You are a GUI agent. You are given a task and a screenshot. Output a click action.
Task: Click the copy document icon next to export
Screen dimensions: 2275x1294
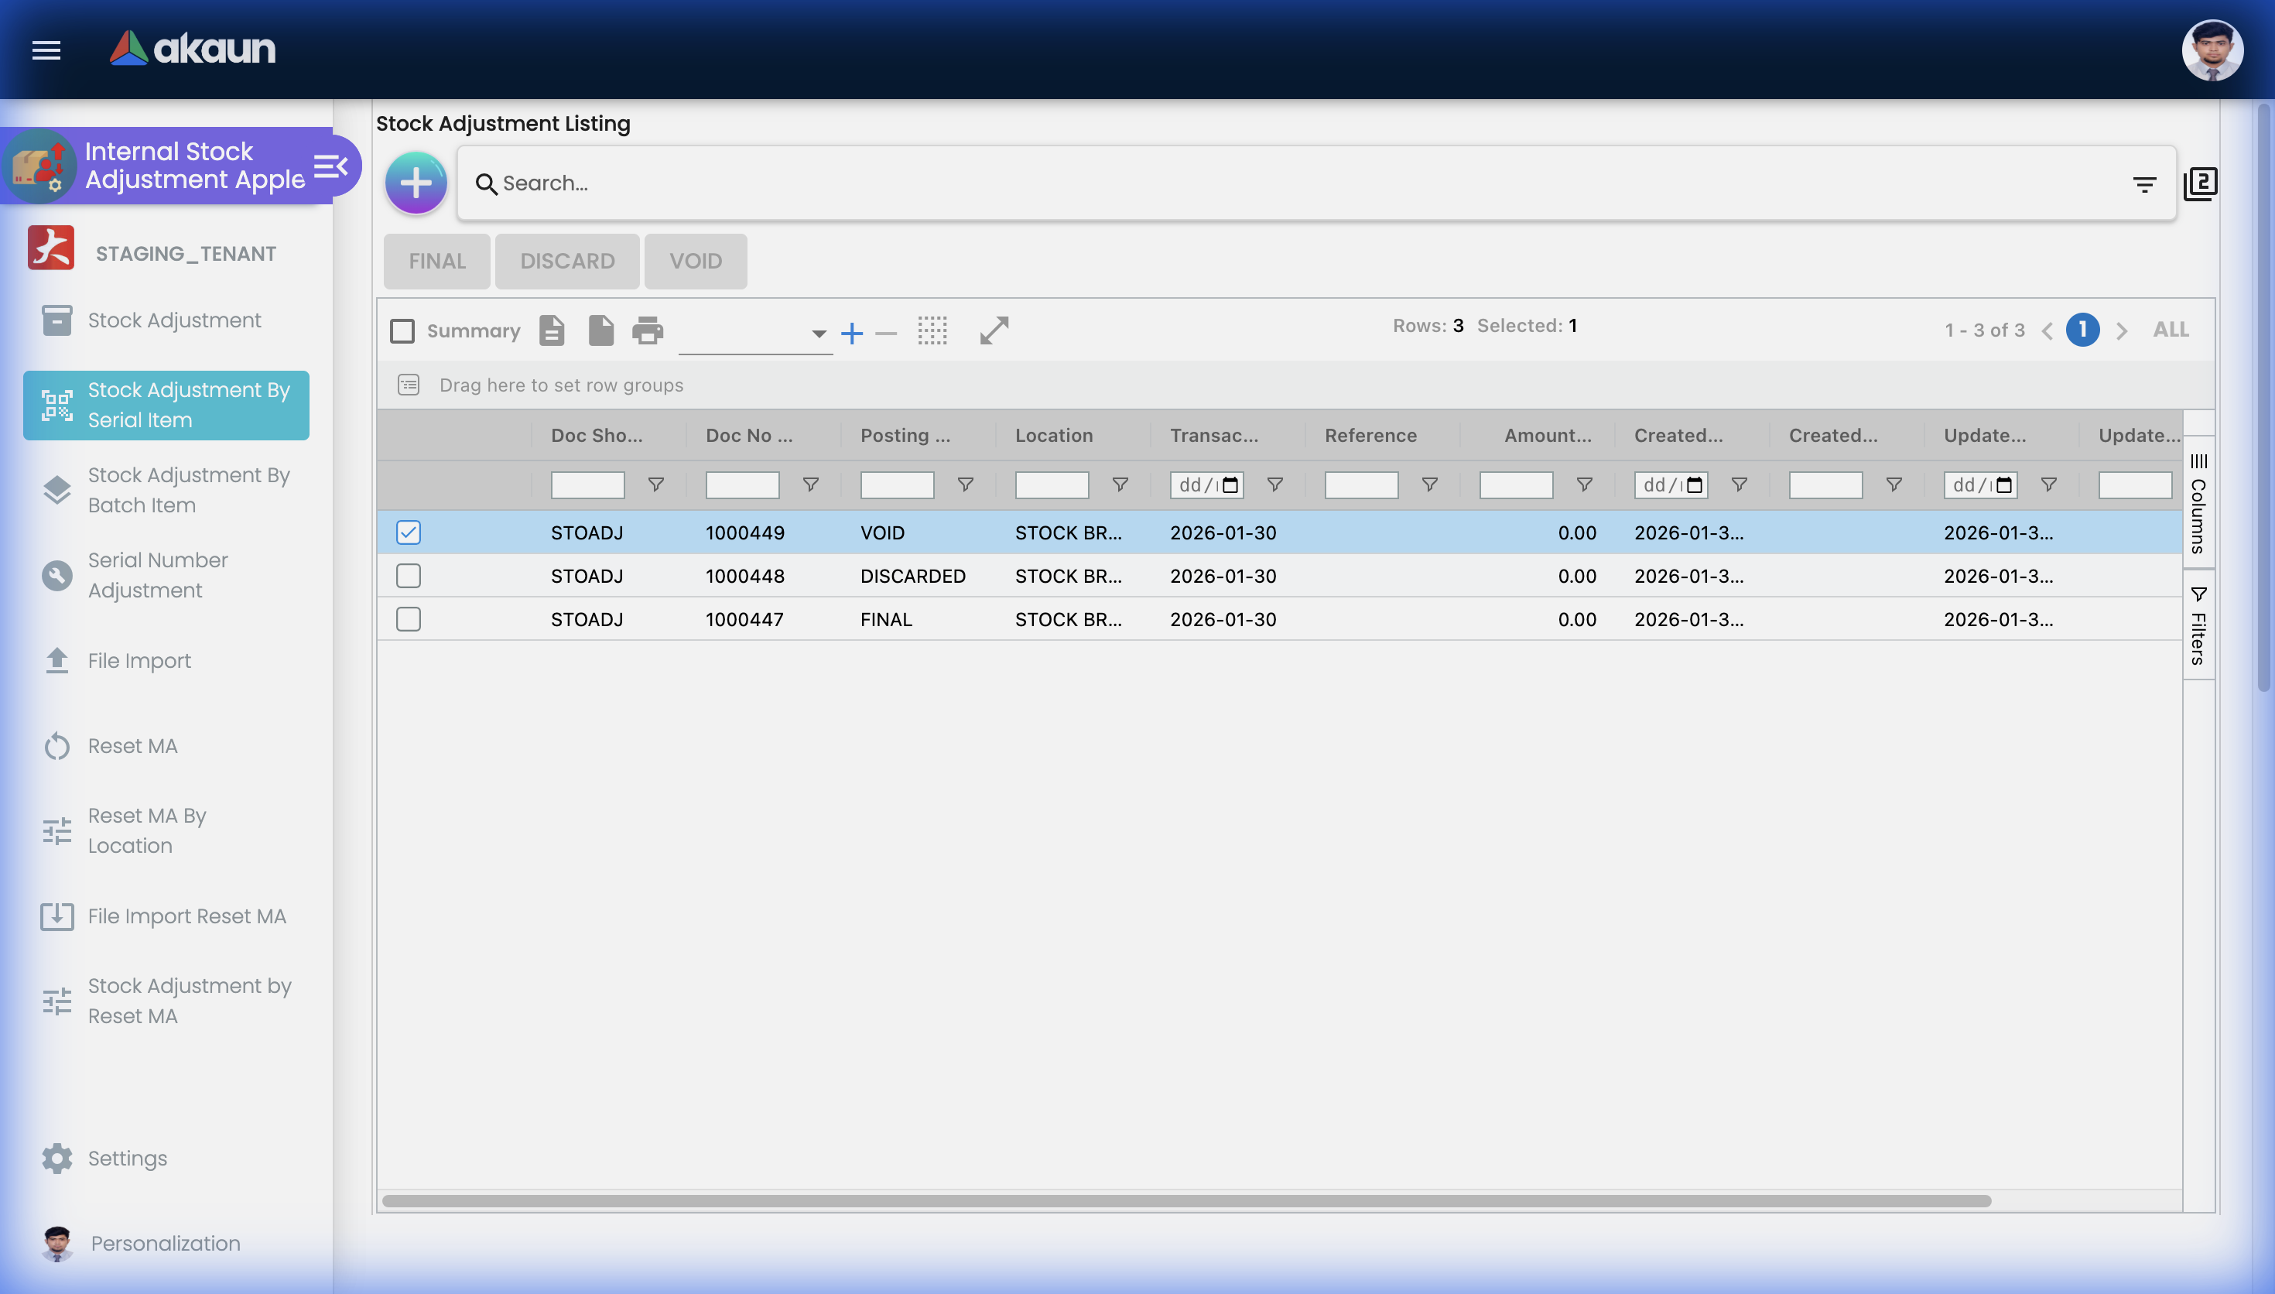(x=600, y=330)
